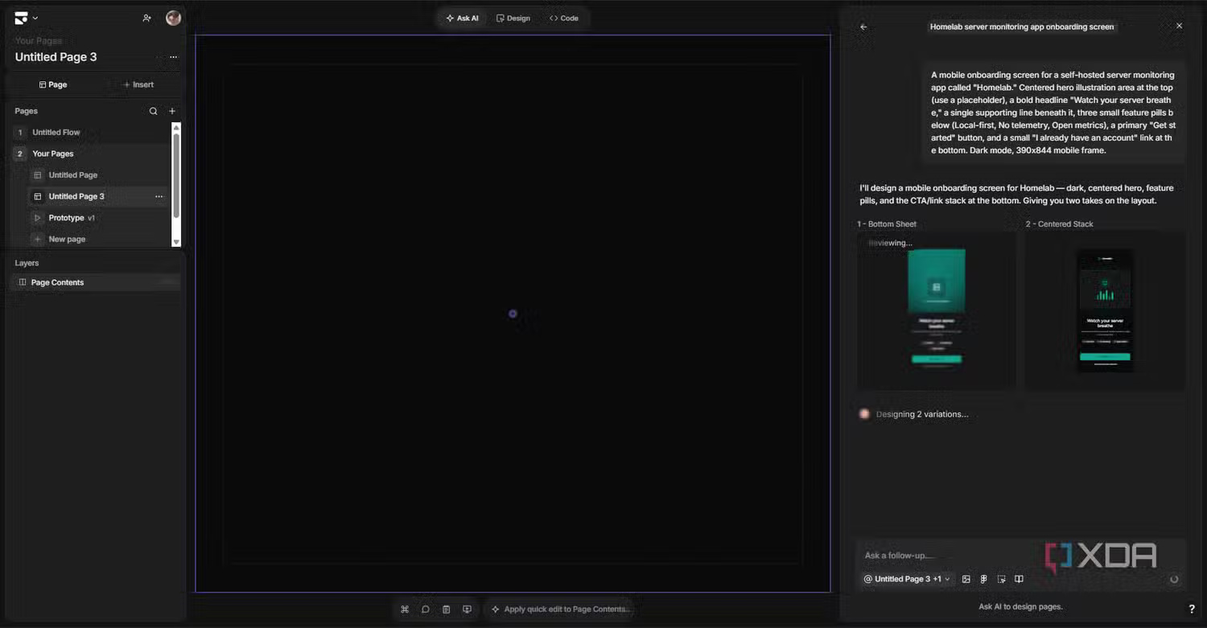This screenshot has height=628, width=1207.
Task: Select the Your Pages group row
Action: tap(91, 154)
